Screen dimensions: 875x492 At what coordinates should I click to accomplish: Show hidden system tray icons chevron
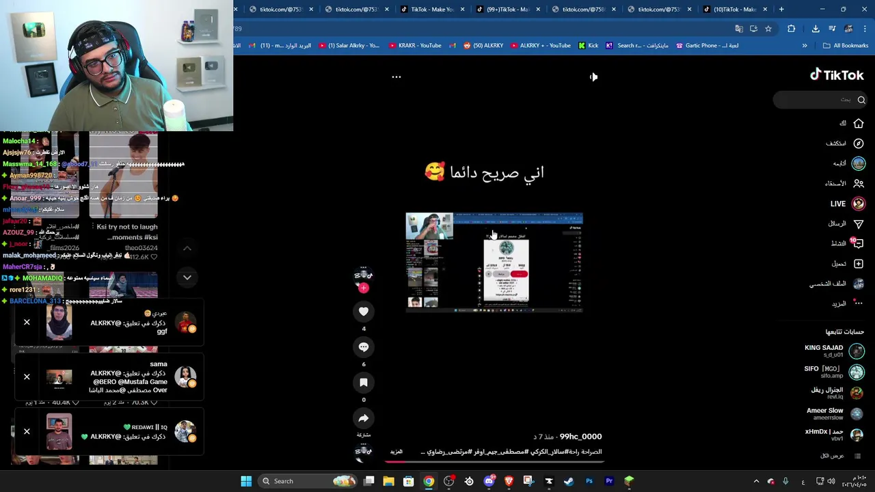pos(756,481)
